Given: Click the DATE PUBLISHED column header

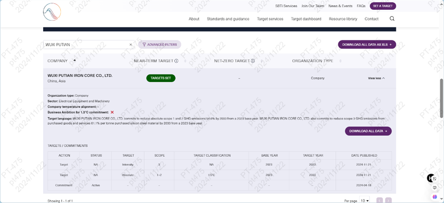Looking at the screenshot, I should coord(364,155).
